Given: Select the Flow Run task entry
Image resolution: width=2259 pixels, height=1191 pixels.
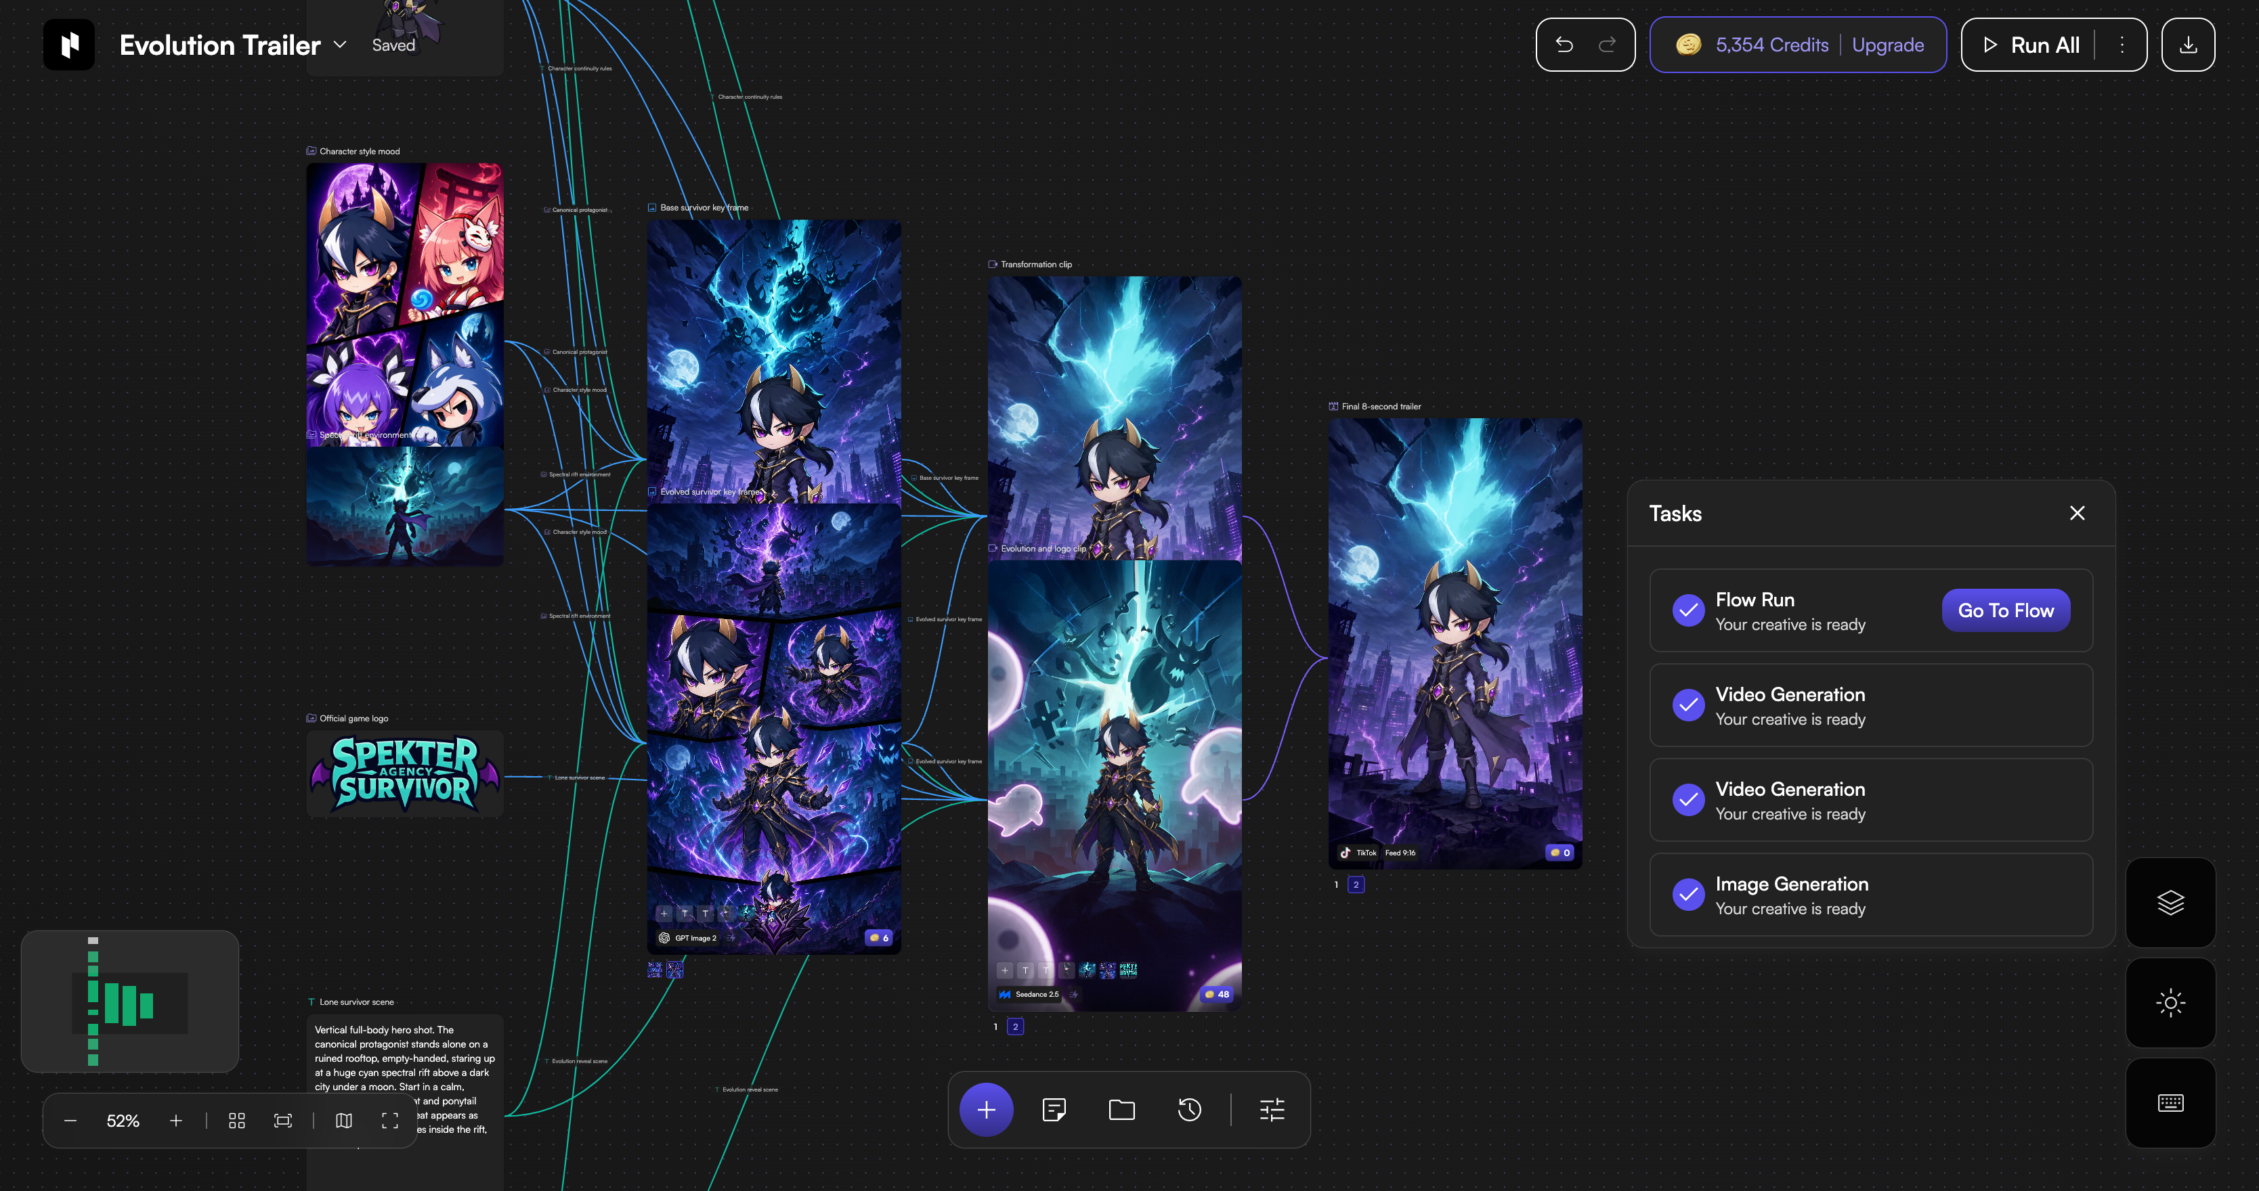Looking at the screenshot, I should click(x=1870, y=611).
